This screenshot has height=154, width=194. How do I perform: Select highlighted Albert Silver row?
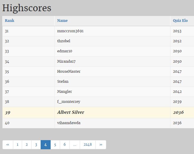tap(98, 112)
